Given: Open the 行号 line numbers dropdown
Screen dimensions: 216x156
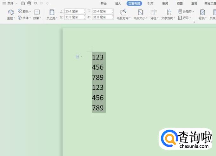Looking at the screenshot, I should tap(185, 18).
